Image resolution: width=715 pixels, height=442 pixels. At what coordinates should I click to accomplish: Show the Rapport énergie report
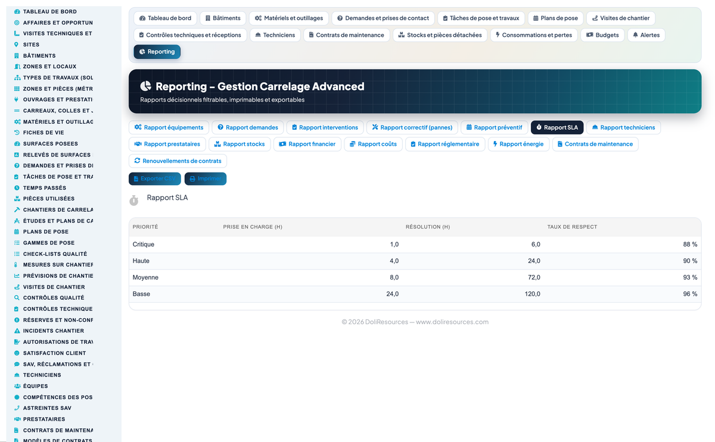518,144
